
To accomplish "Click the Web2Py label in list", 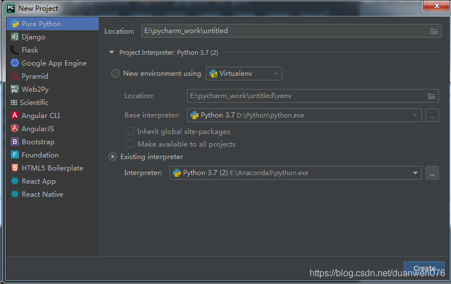I will (35, 89).
